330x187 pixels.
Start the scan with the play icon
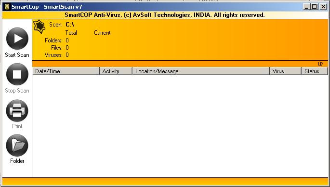tap(17, 39)
